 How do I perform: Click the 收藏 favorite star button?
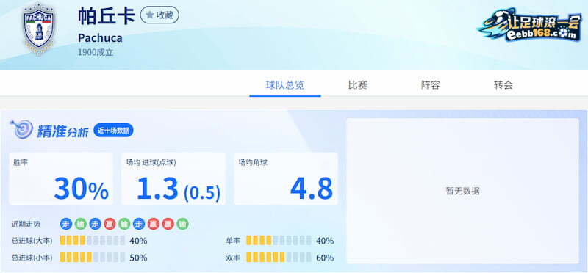point(159,15)
